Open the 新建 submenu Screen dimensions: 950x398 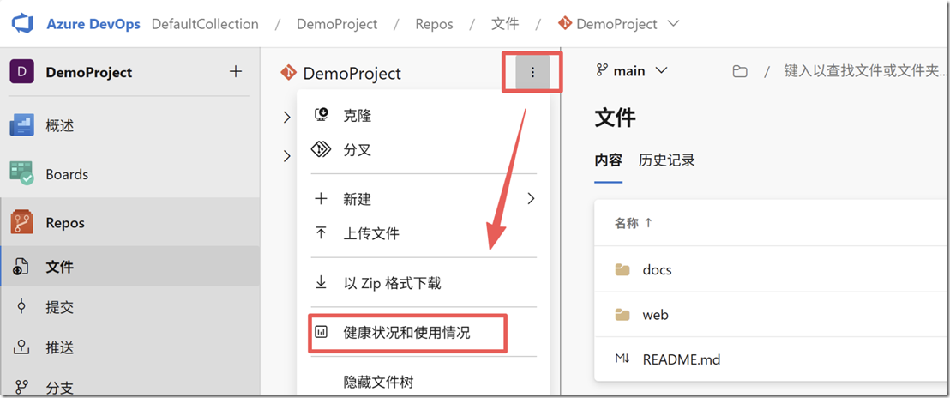coord(423,199)
